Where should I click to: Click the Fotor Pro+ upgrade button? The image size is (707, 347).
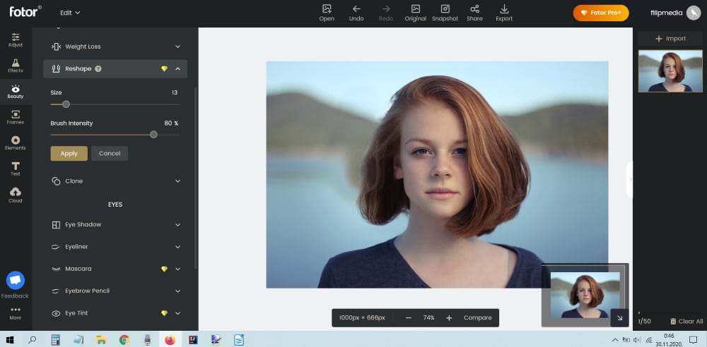pyautogui.click(x=600, y=13)
